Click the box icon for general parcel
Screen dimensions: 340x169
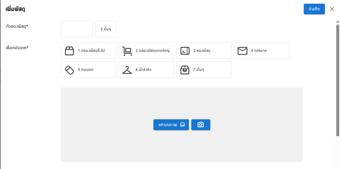tap(69, 51)
